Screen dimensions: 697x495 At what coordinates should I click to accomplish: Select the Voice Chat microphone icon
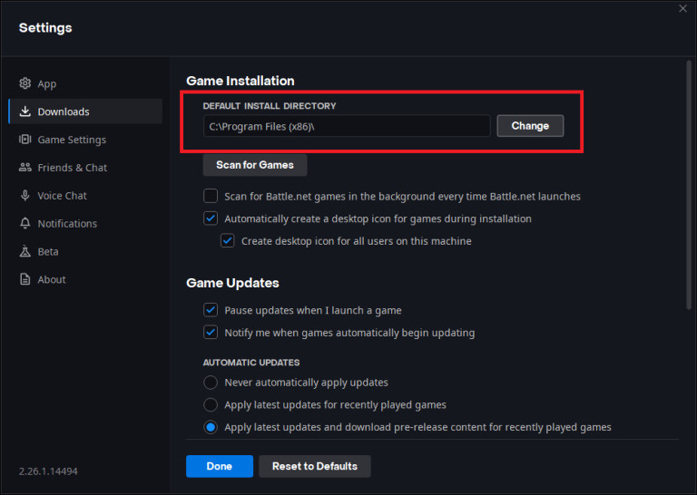click(x=25, y=196)
